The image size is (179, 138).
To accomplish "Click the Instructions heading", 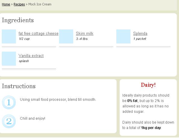I will [19, 86].
